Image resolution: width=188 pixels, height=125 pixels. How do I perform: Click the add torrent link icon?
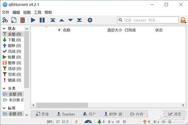5,20
